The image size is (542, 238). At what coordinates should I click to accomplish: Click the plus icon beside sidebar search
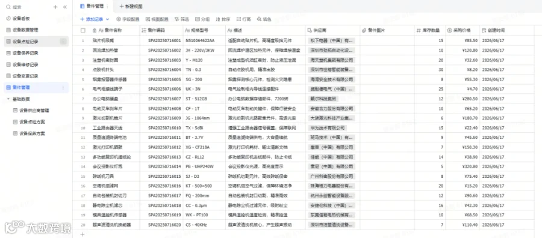[55, 7]
